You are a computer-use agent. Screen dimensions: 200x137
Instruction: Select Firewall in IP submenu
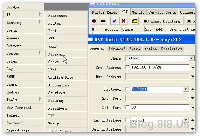click(66, 54)
